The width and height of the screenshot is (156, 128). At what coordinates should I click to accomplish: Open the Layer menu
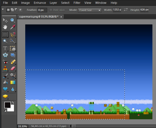[53, 3]
